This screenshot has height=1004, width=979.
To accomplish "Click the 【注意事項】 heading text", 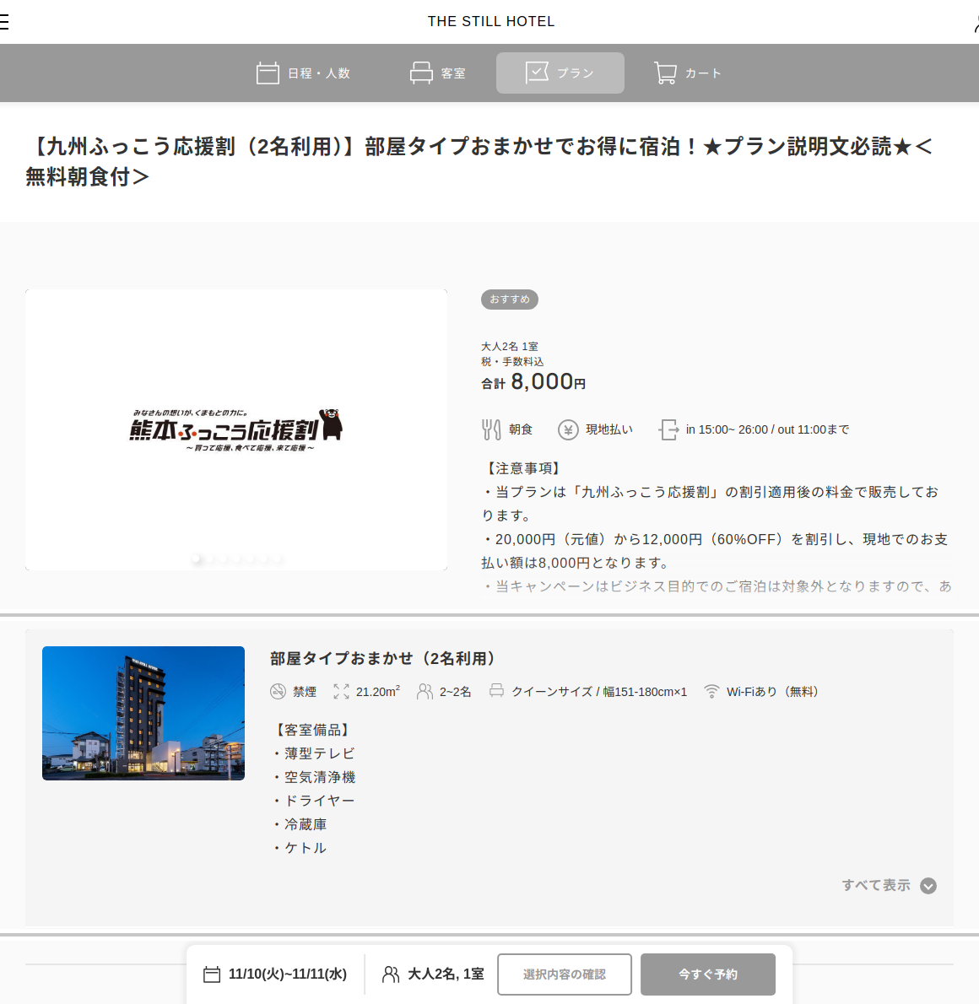I will (523, 469).
